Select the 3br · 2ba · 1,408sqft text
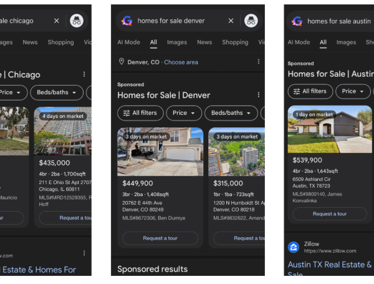The width and height of the screenshot is (374, 284). [145, 194]
